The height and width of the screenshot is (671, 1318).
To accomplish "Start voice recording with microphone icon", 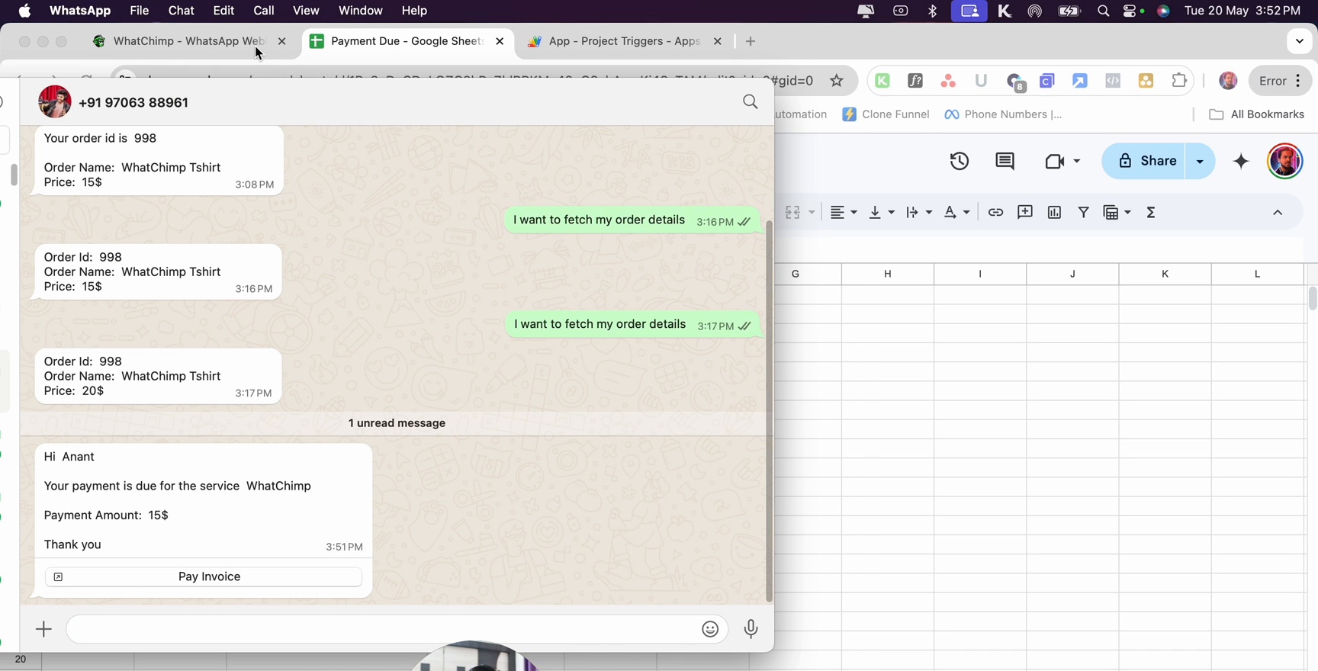I will pyautogui.click(x=751, y=629).
